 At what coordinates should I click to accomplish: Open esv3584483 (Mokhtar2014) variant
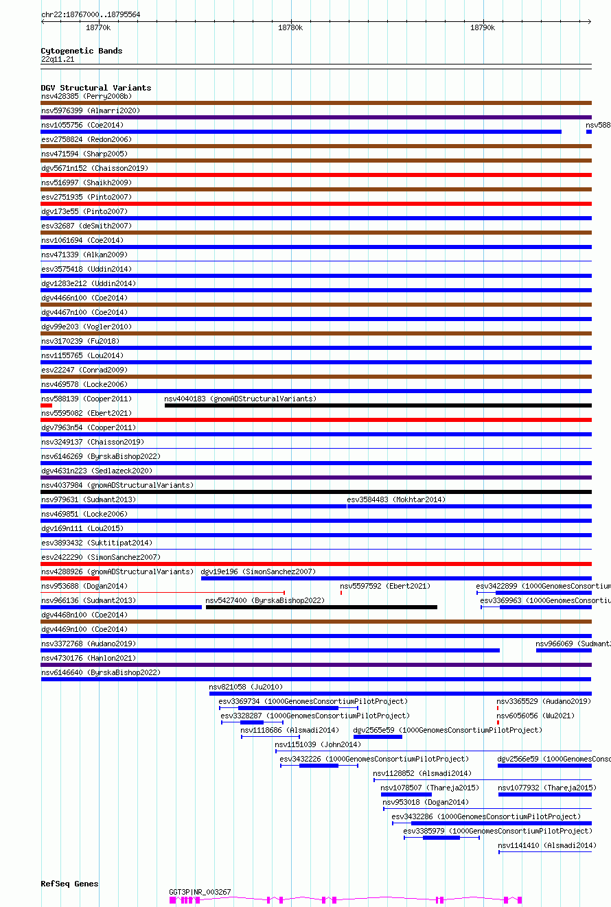point(396,499)
